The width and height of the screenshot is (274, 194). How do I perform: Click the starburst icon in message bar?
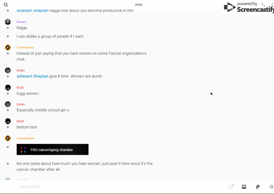(271, 187)
